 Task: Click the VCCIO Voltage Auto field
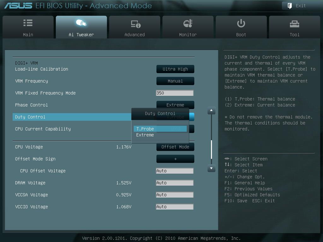pyautogui.click(x=175, y=207)
